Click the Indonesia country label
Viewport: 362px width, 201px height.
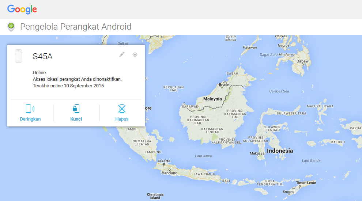[x=280, y=151]
